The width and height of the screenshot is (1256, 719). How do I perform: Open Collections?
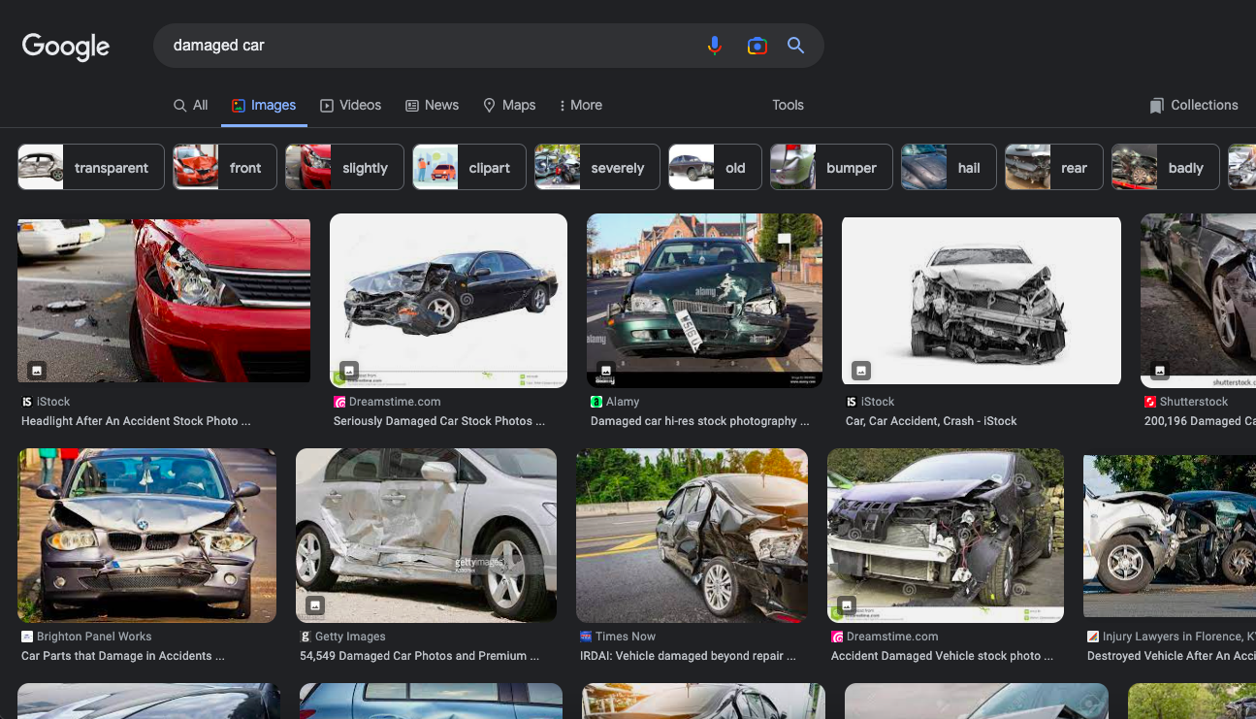(1194, 105)
